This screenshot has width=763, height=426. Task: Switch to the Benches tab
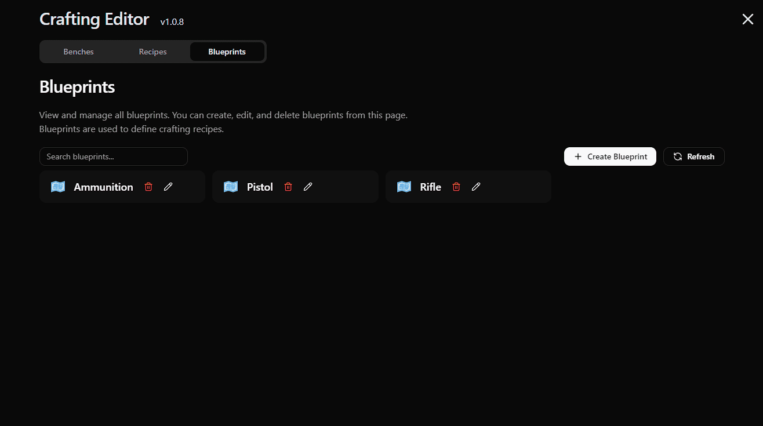tap(78, 51)
